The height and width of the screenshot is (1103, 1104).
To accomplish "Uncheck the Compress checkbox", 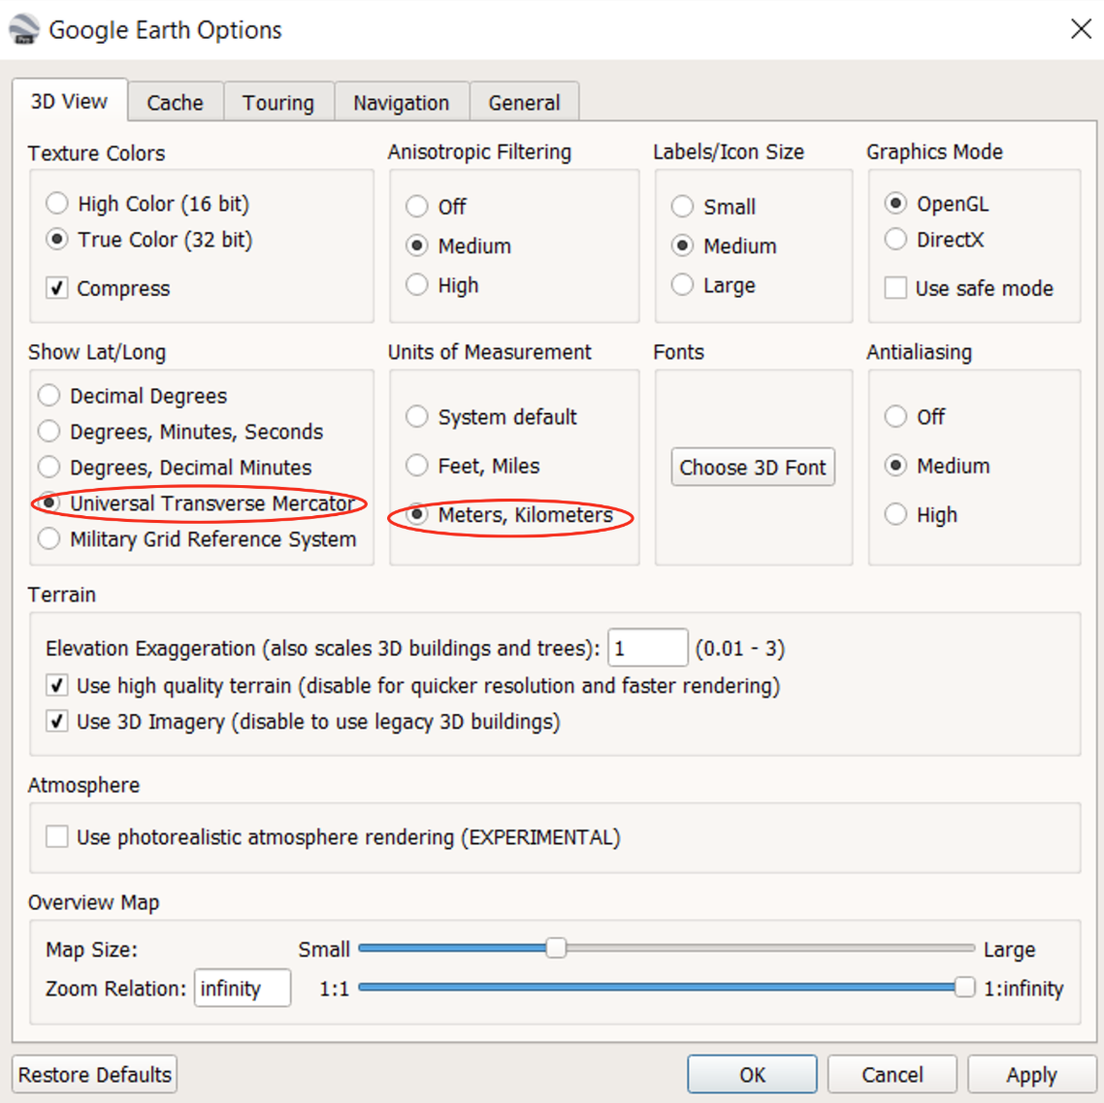I will [57, 288].
